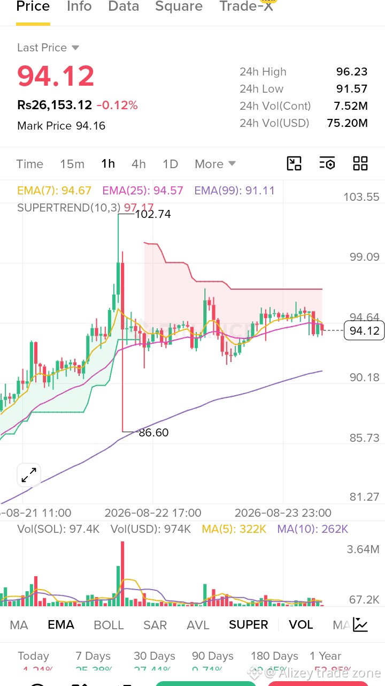
Task: Open the Trade-X tab
Action: (247, 7)
